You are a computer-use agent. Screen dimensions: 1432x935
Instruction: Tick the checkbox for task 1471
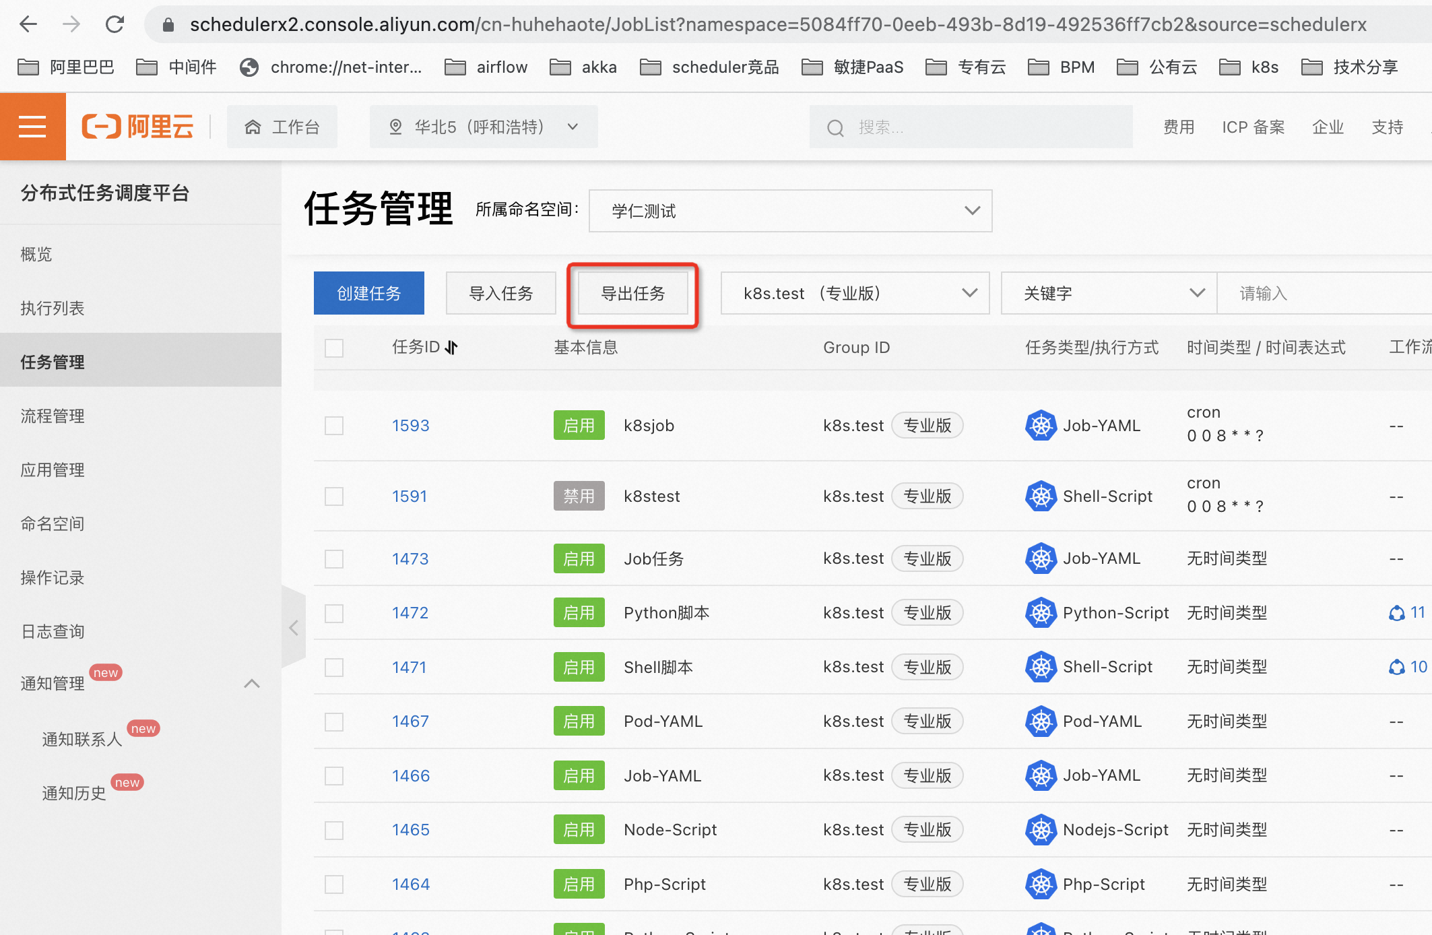pyautogui.click(x=334, y=668)
